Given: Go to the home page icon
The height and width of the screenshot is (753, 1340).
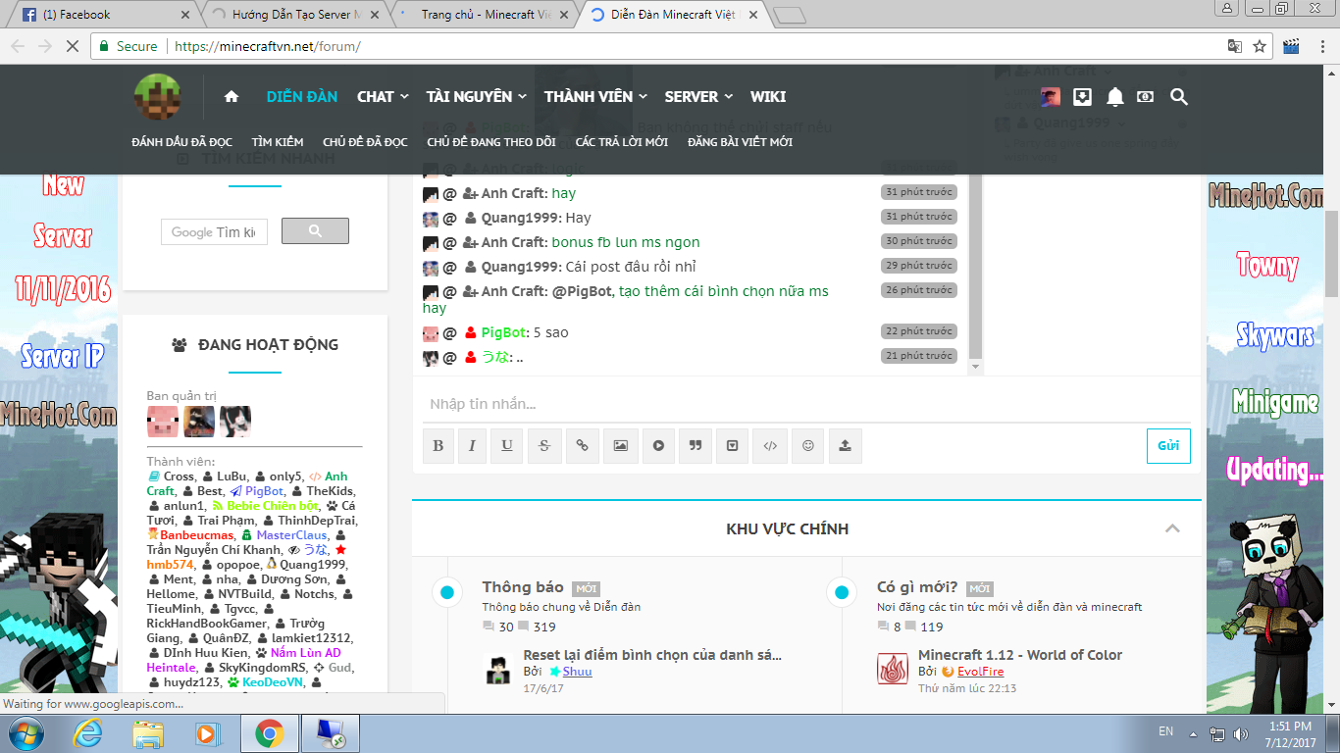Looking at the screenshot, I should 232,96.
